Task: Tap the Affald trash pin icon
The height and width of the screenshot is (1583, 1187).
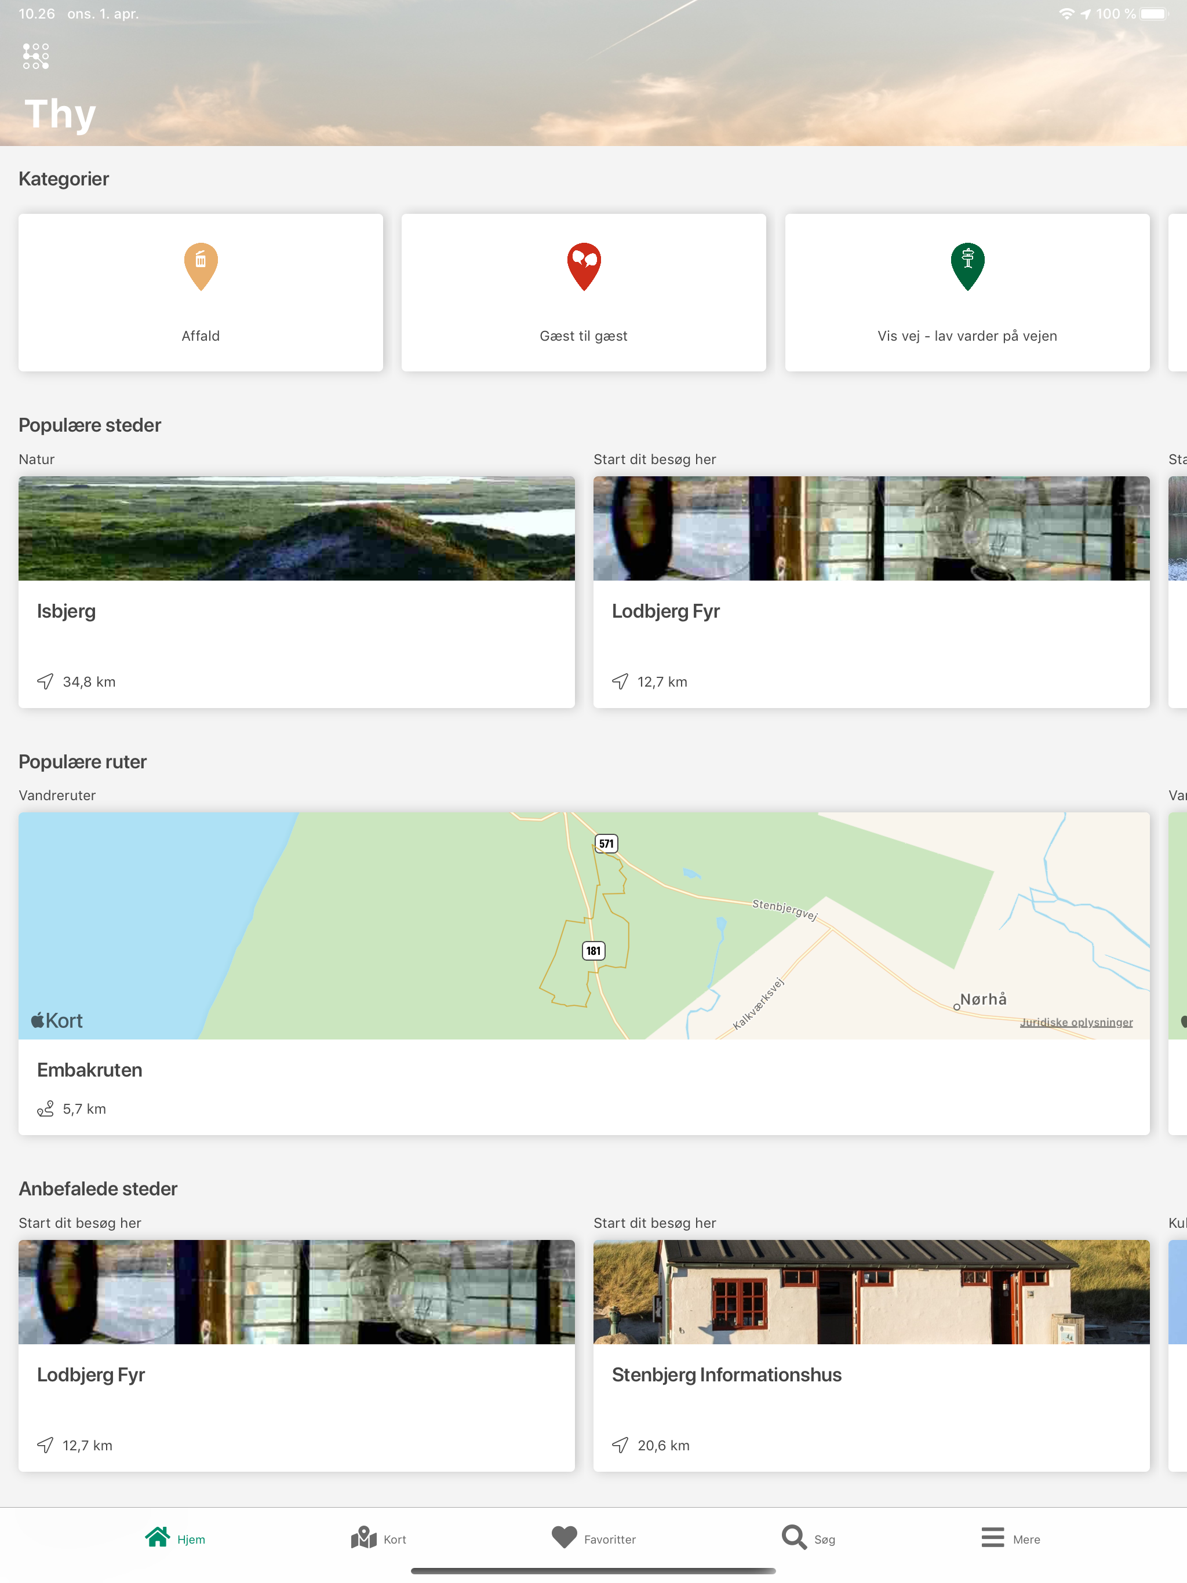Action: [x=201, y=266]
